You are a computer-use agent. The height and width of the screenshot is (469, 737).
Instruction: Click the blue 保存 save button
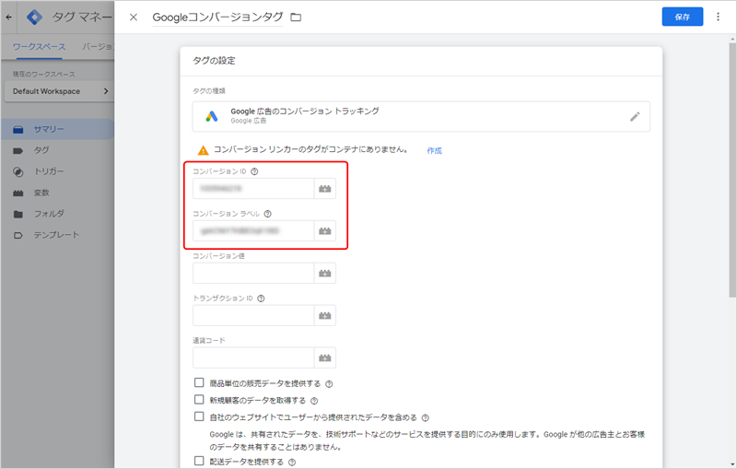[x=682, y=17]
